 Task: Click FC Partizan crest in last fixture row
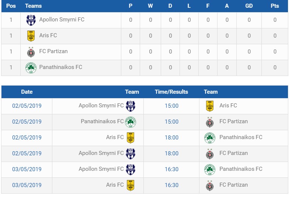tap(209, 186)
